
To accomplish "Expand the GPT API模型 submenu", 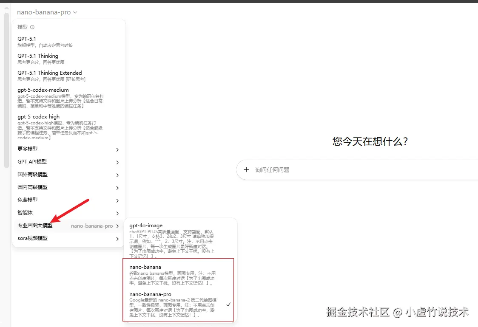I will 68,162.
